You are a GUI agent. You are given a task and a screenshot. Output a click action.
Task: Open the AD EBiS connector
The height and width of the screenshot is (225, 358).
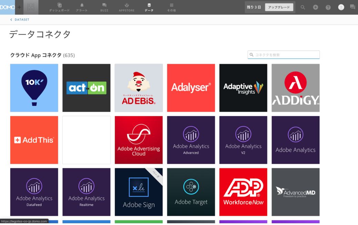(139, 88)
